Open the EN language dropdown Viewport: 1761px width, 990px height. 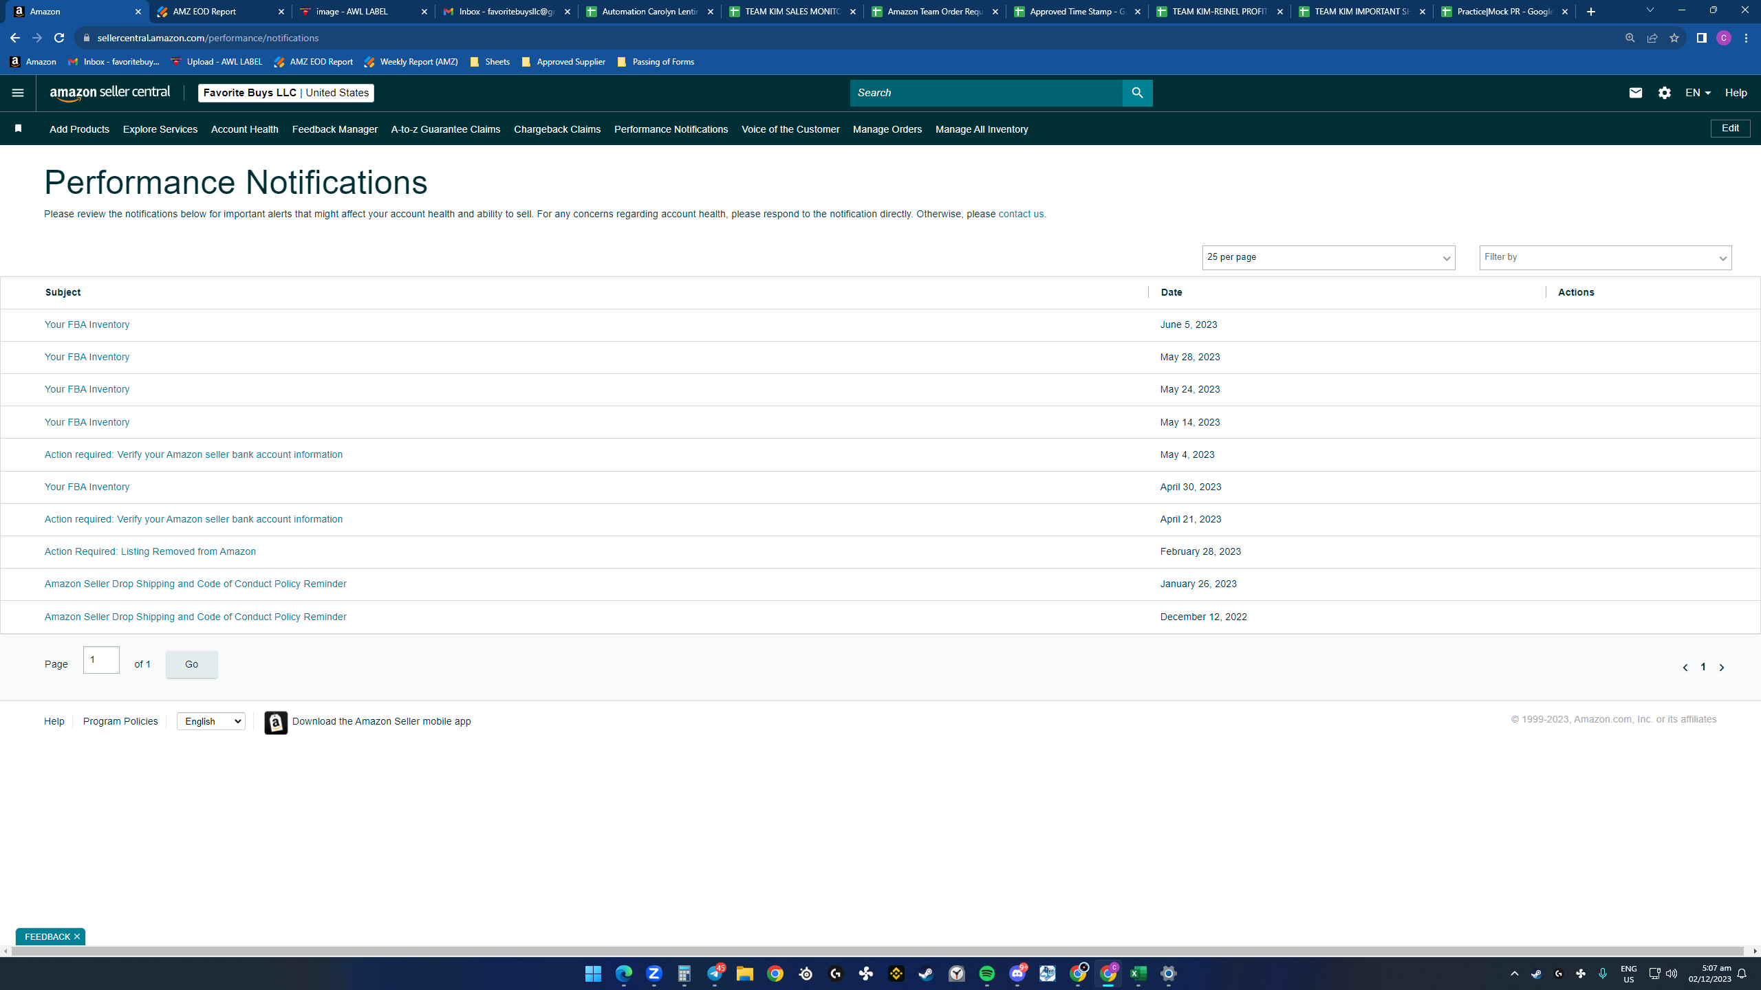(x=1698, y=93)
